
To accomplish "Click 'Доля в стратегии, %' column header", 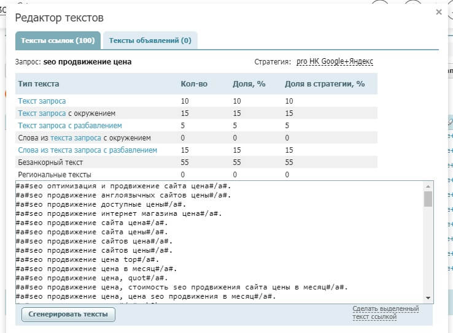I will (325, 84).
